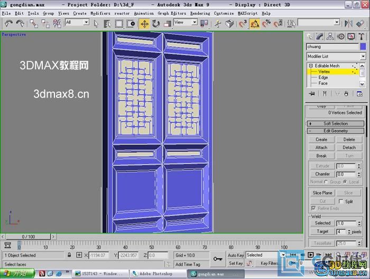Pick the Rectangular Selection Region tool
This screenshot has width=370, height=279.
coord(119,23)
